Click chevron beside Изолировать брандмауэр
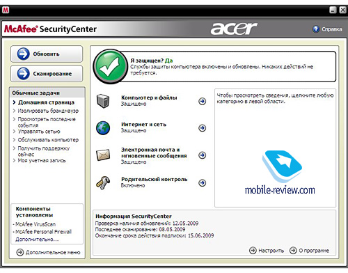The height and width of the screenshot is (273, 348). pos(14,111)
